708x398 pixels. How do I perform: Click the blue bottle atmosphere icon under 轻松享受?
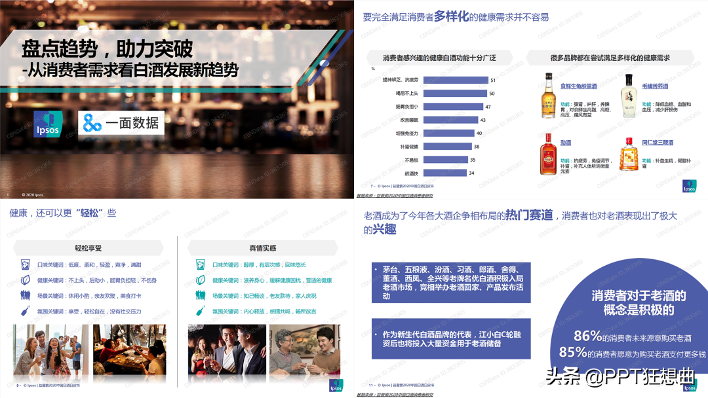tap(26, 311)
